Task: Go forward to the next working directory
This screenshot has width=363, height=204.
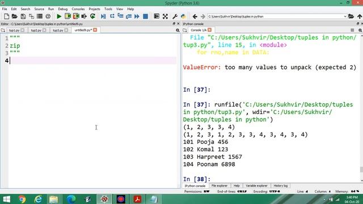Action: 203,16
